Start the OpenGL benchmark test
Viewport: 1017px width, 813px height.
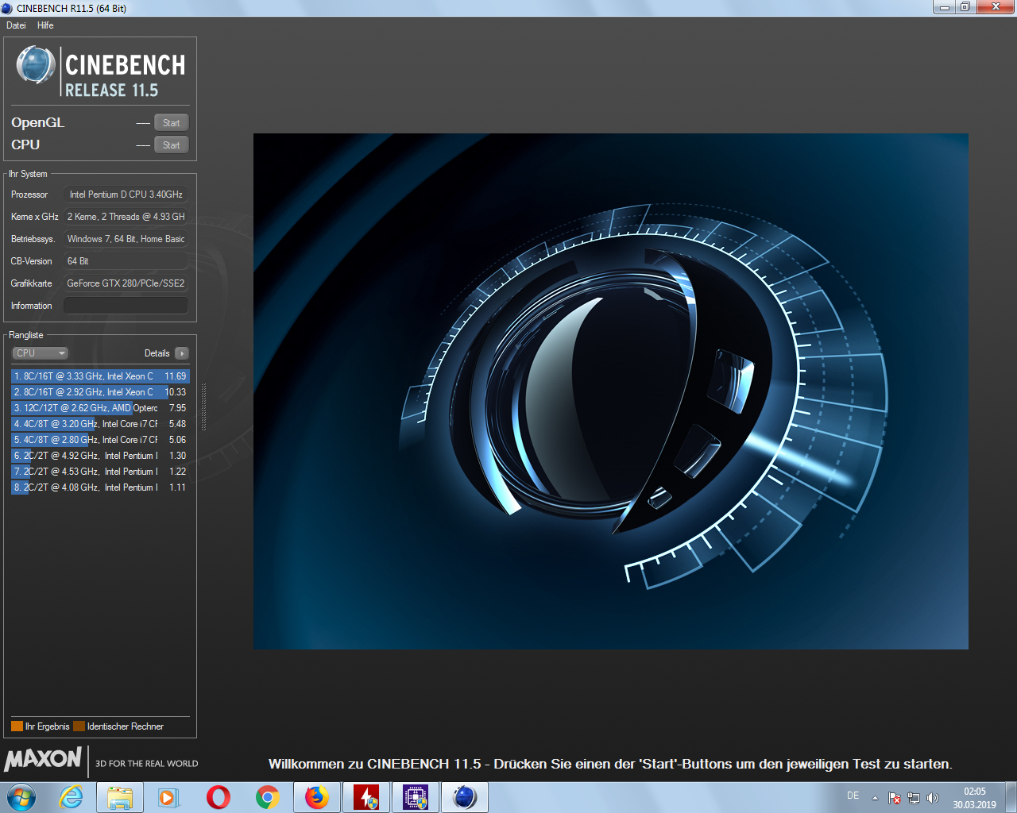pos(171,122)
